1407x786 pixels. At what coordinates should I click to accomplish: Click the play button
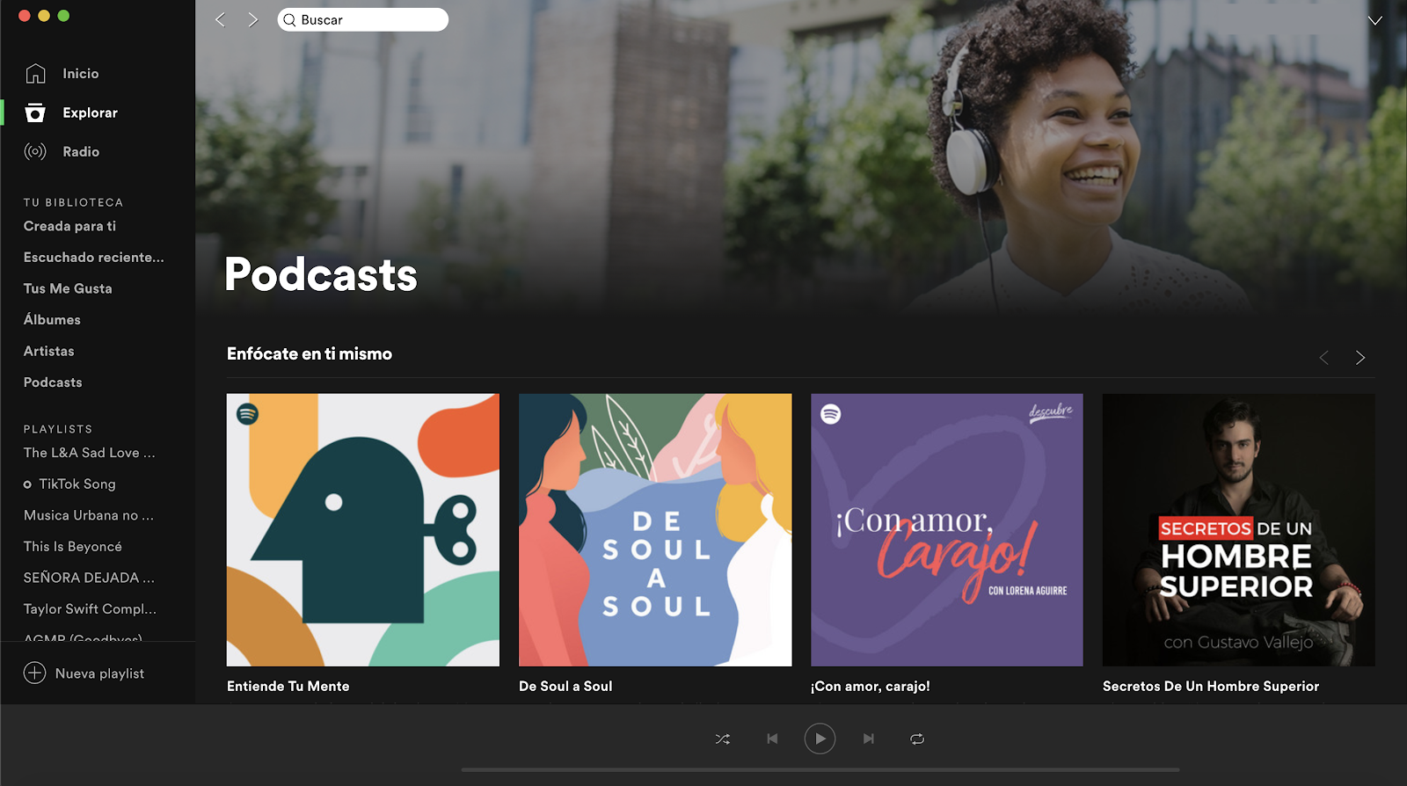coord(820,739)
